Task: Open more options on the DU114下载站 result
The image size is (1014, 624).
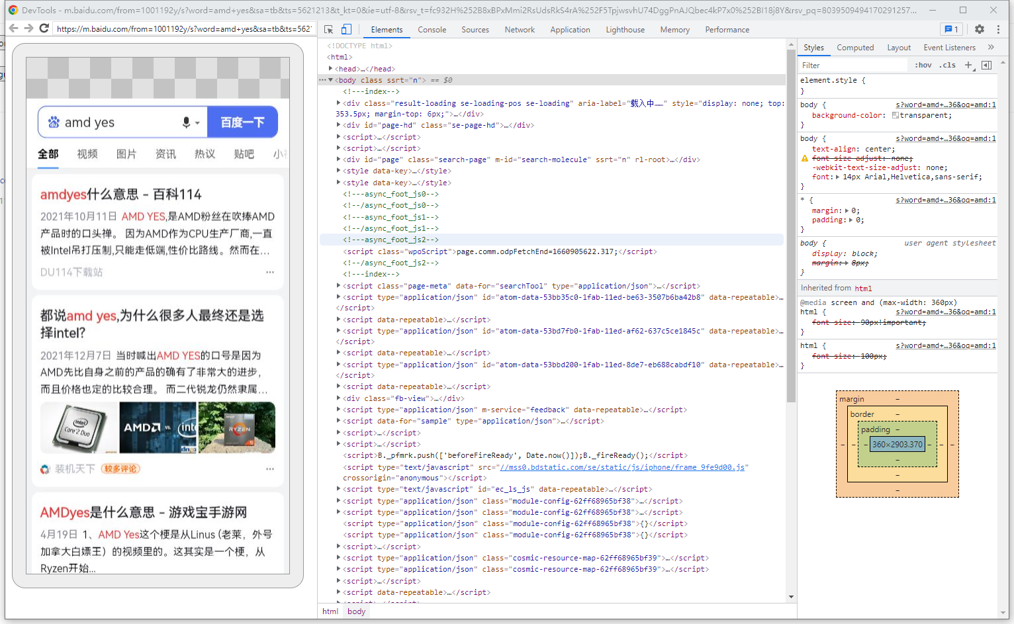Action: pyautogui.click(x=270, y=272)
